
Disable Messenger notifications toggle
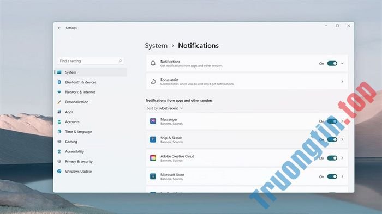pos(332,121)
